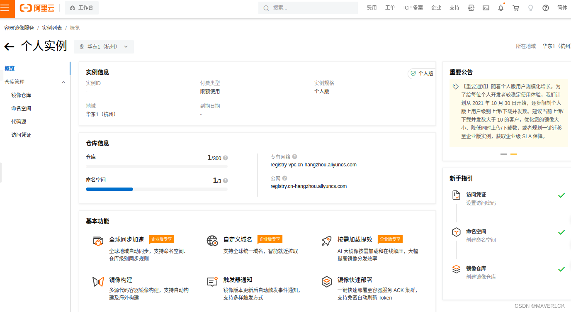Show first announcement via gray carousel dot
Viewport: 571px width, 312px height.
coord(504,154)
